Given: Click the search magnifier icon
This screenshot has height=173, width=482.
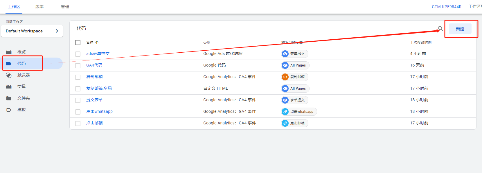Looking at the screenshot, I should coord(440,28).
